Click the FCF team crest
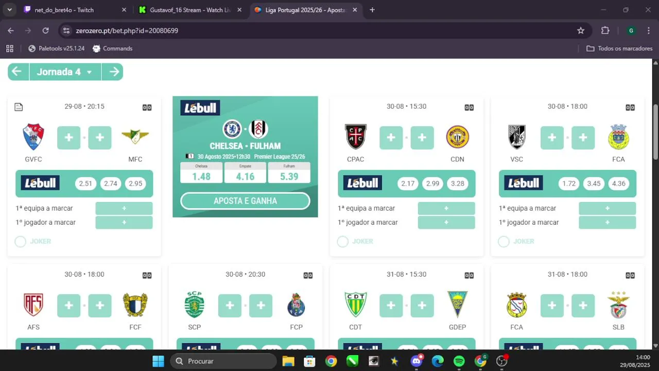Viewport: 659px width, 371px height. click(135, 305)
